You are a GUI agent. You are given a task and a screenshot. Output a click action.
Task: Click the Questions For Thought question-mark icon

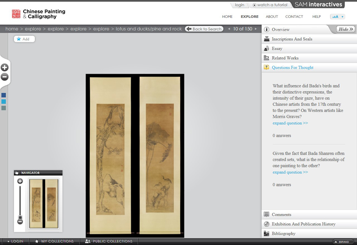266,67
